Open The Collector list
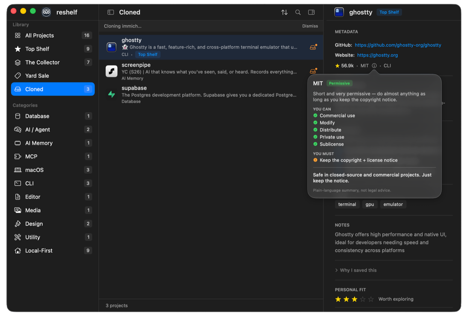The image size is (465, 316). tap(53, 62)
